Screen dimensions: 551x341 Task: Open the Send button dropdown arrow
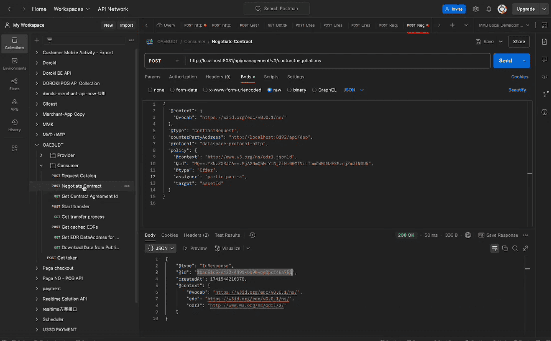[x=524, y=61]
